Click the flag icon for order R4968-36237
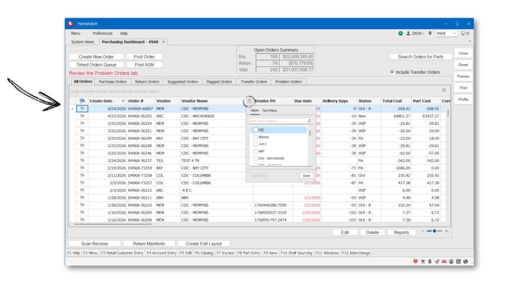 click(x=82, y=161)
